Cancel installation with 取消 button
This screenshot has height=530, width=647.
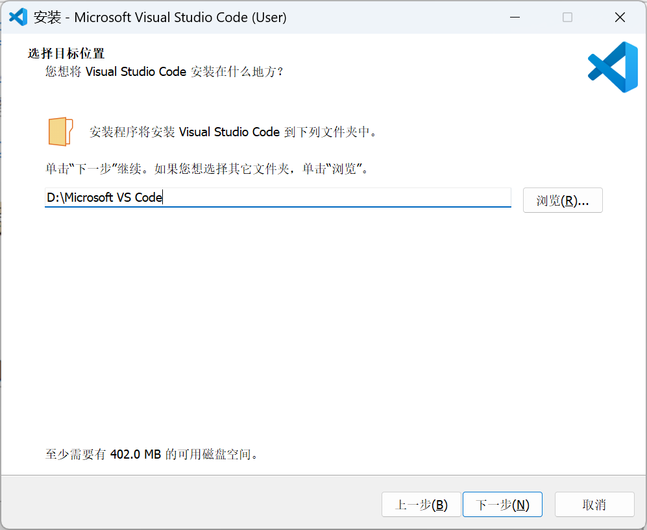[594, 505]
